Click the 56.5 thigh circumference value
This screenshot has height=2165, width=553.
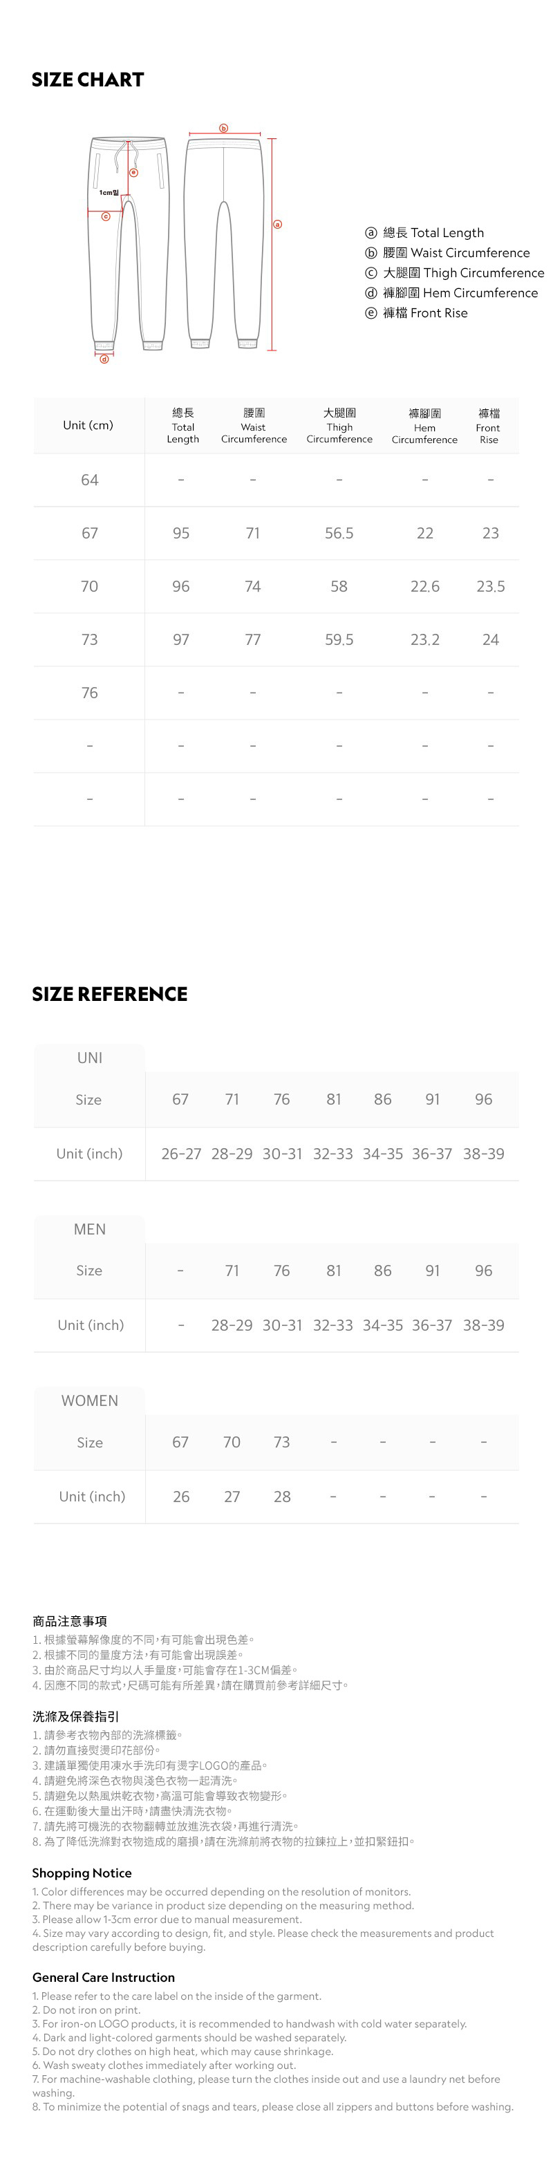(x=339, y=534)
